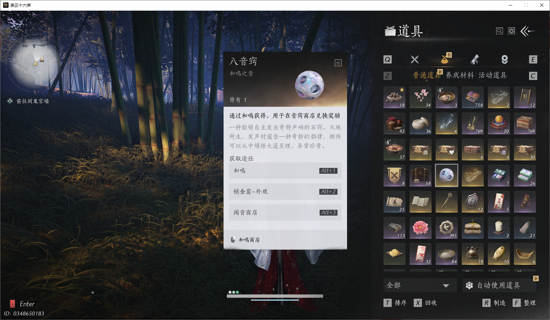Viewport: 550px width, 320px height.
Task: Select the white porcelain jar count 36
Action: click(x=421, y=123)
